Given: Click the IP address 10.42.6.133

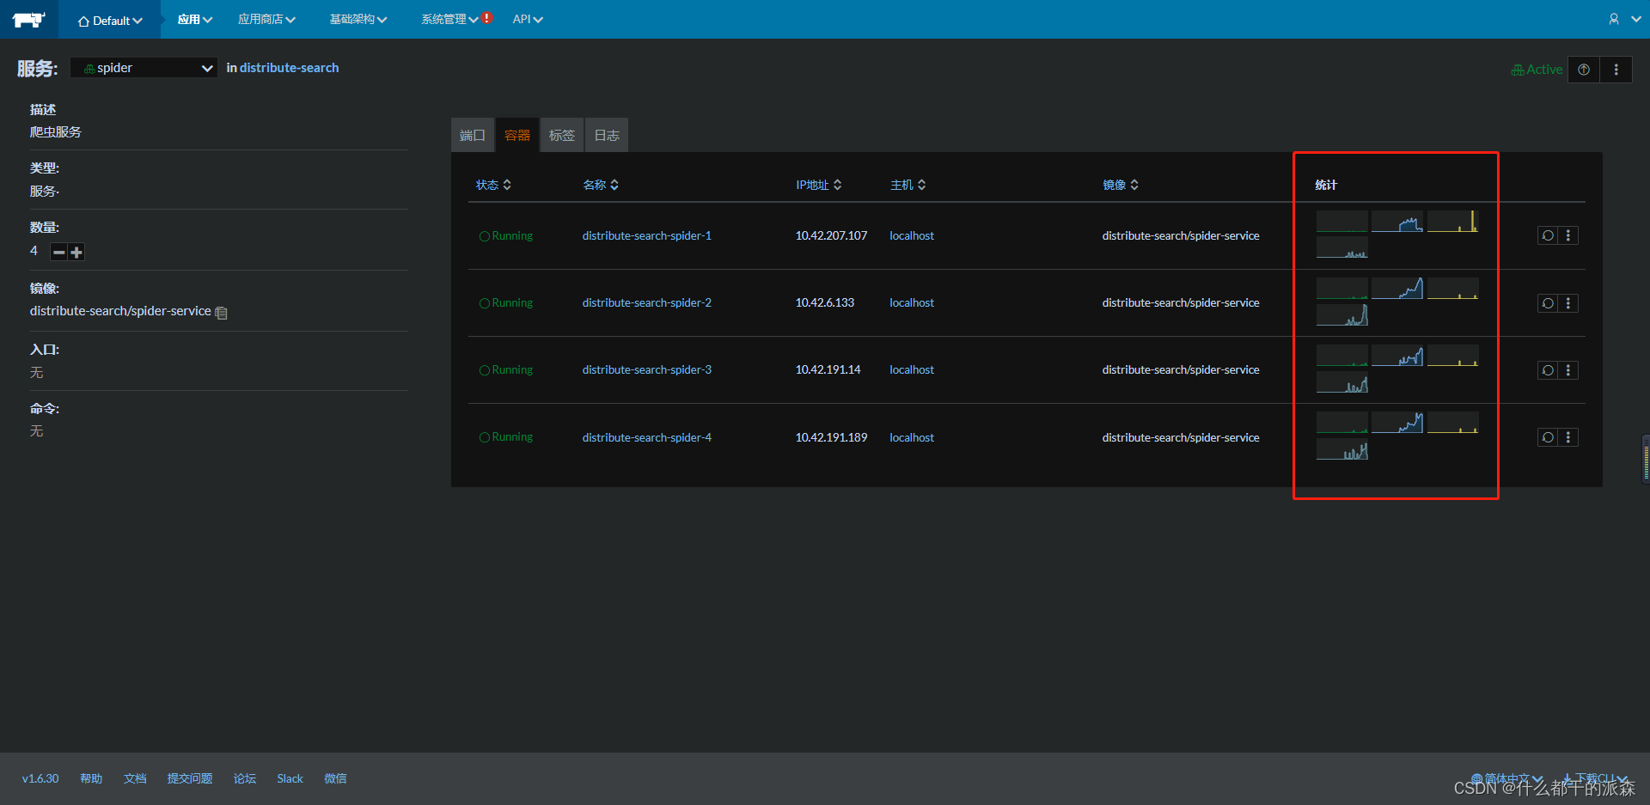Looking at the screenshot, I should tap(825, 302).
